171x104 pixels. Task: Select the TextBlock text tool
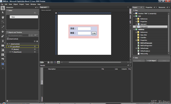pyautogui.click(x=3, y=55)
